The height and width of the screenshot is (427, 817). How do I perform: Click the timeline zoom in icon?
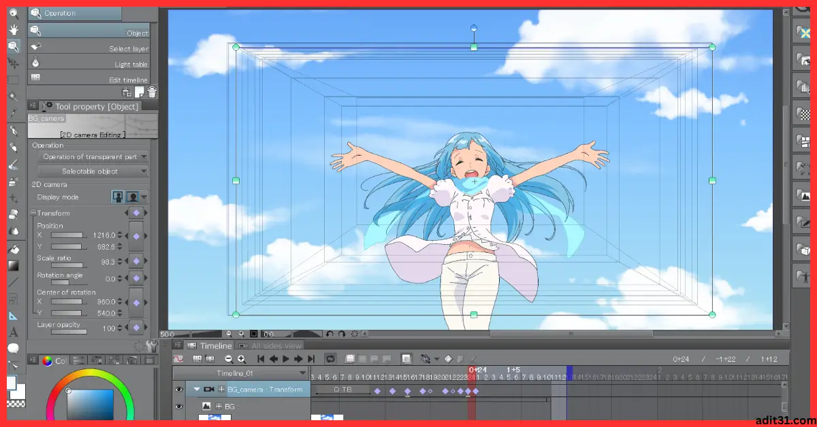(241, 358)
